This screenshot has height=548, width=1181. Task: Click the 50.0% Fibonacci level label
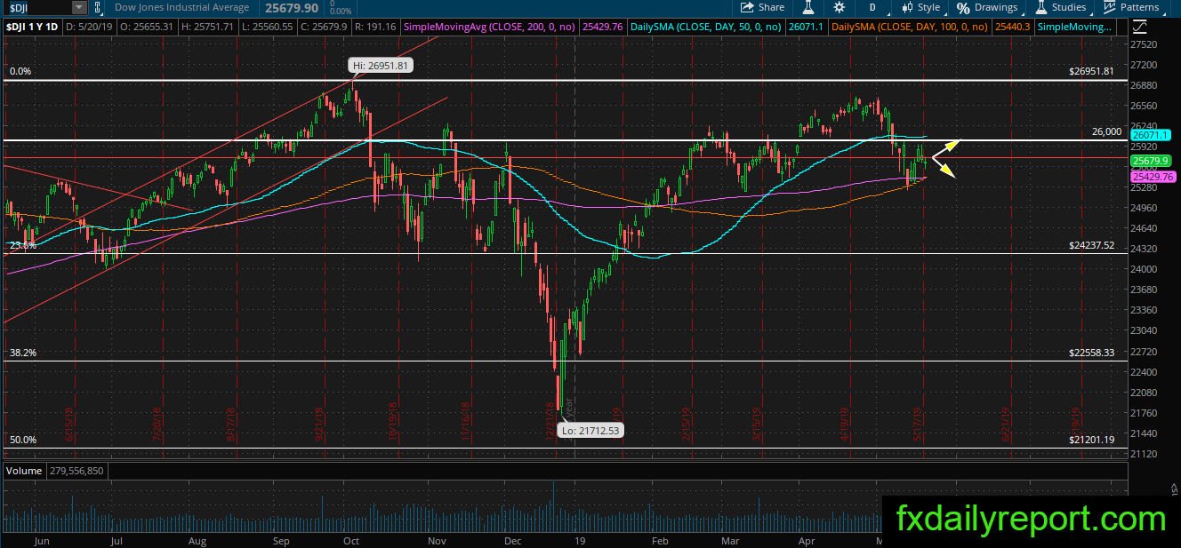coord(22,440)
